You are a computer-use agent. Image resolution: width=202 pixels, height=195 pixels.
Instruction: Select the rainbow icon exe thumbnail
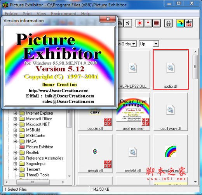coord(171,154)
